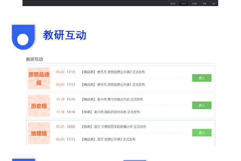The image size is (241, 161).
Task: Select the first tab in top navigation bar
Action: (x=173, y=4)
